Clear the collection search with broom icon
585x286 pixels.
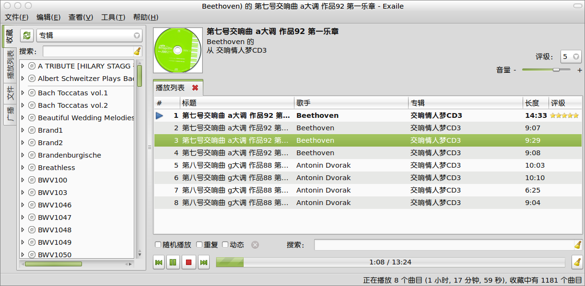click(x=137, y=52)
